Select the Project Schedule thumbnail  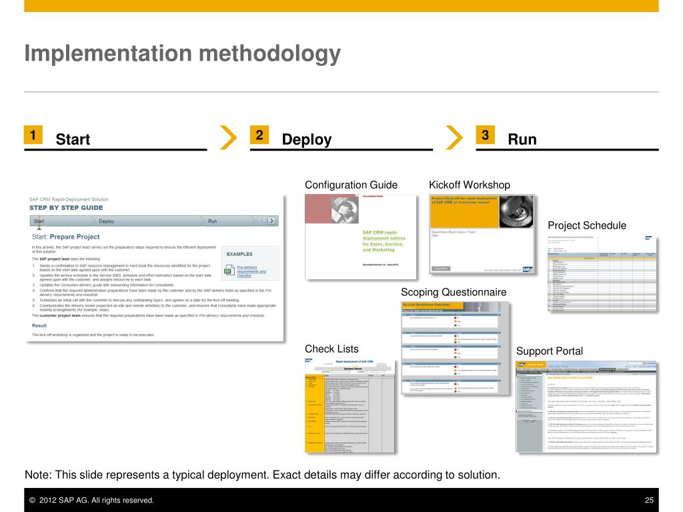(602, 273)
